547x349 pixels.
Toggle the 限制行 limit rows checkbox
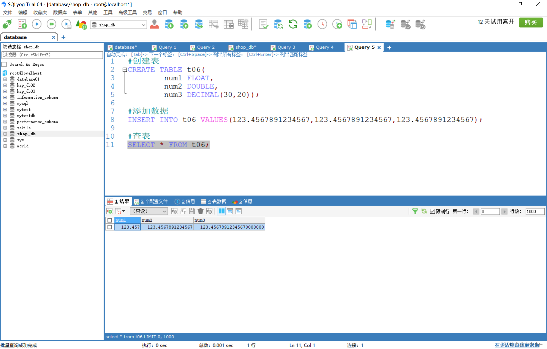432,211
